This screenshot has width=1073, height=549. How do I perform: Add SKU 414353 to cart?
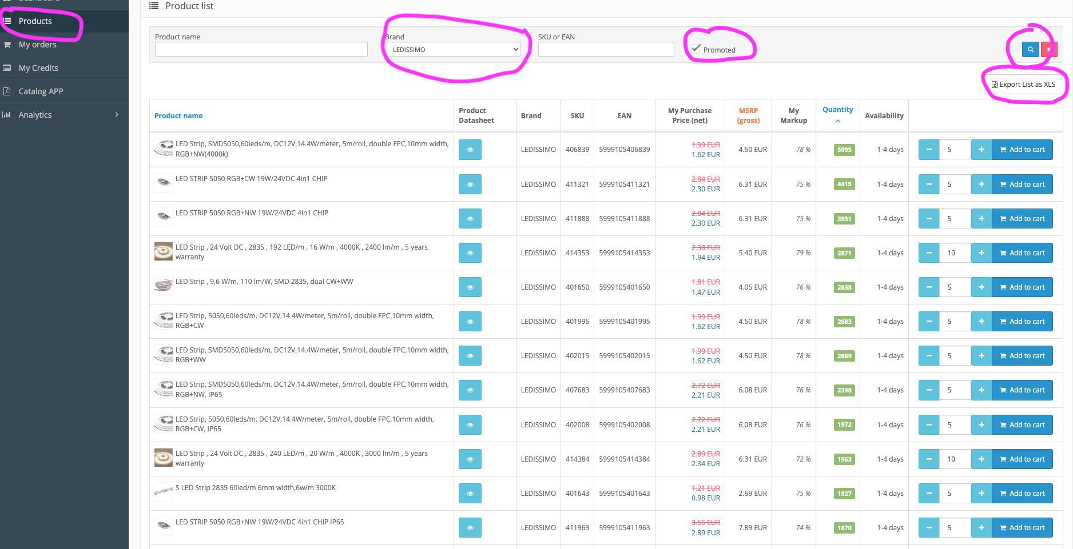(1022, 253)
